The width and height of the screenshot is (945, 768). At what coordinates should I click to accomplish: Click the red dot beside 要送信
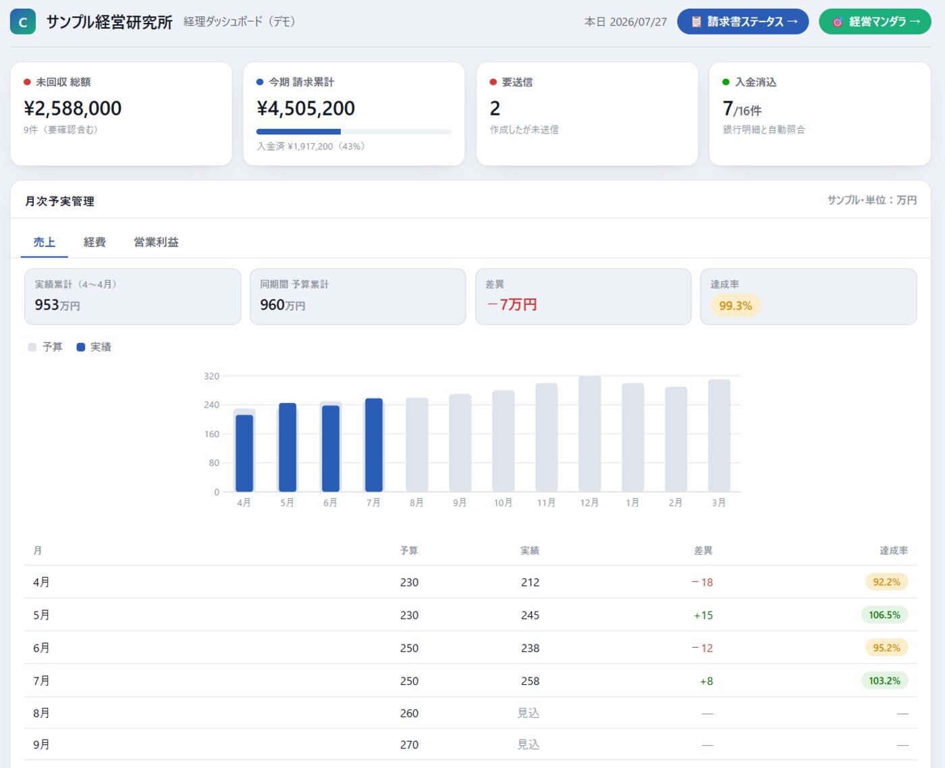pos(493,82)
